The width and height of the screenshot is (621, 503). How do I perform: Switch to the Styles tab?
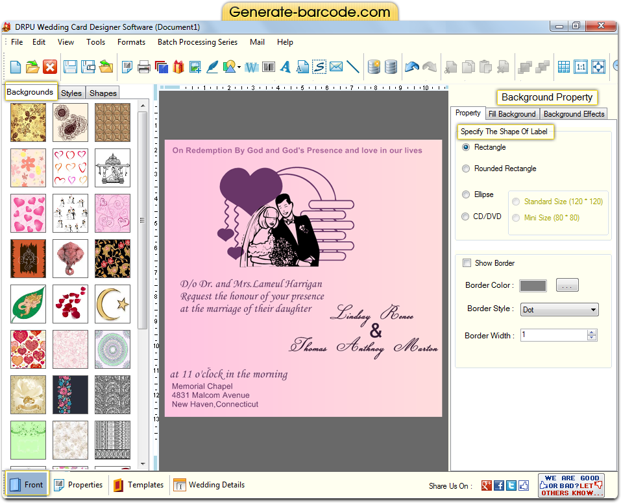click(71, 93)
